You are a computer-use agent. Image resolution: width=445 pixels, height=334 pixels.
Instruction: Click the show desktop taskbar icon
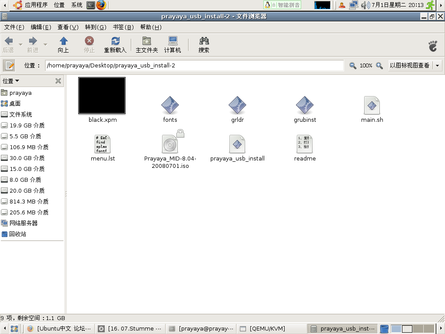[x=14, y=329]
